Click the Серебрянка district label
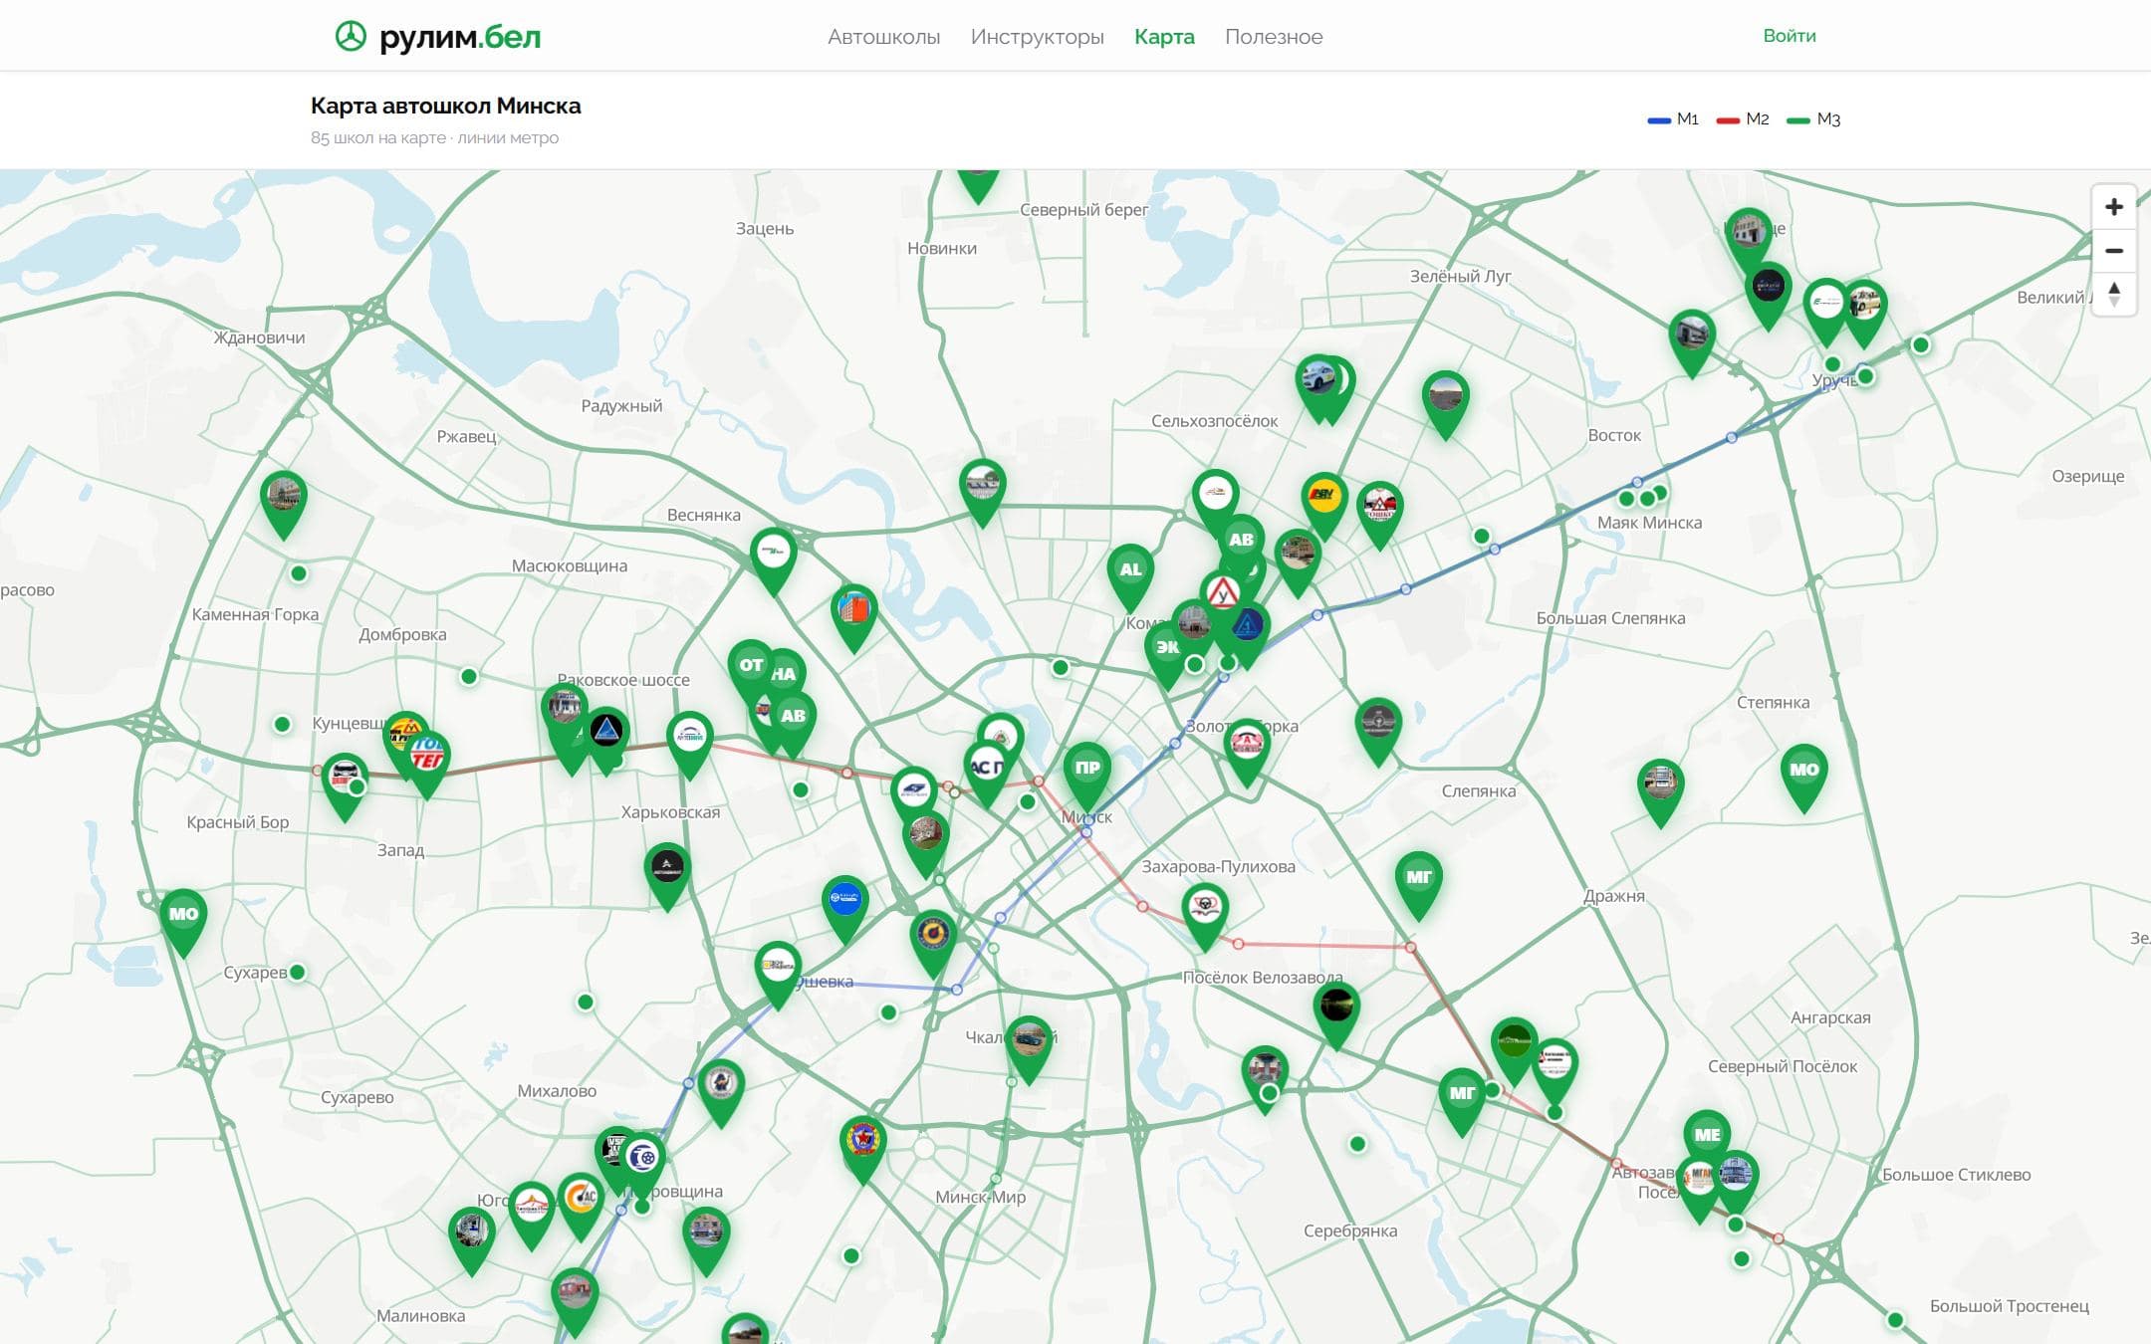Screen dimensions: 2151x1344 1350,1231
